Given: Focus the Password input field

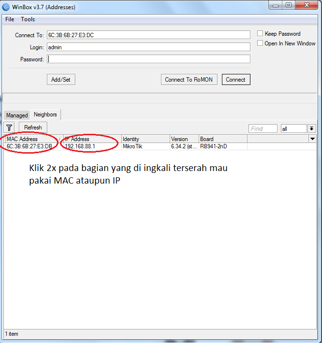Looking at the screenshot, I should (x=148, y=59).
